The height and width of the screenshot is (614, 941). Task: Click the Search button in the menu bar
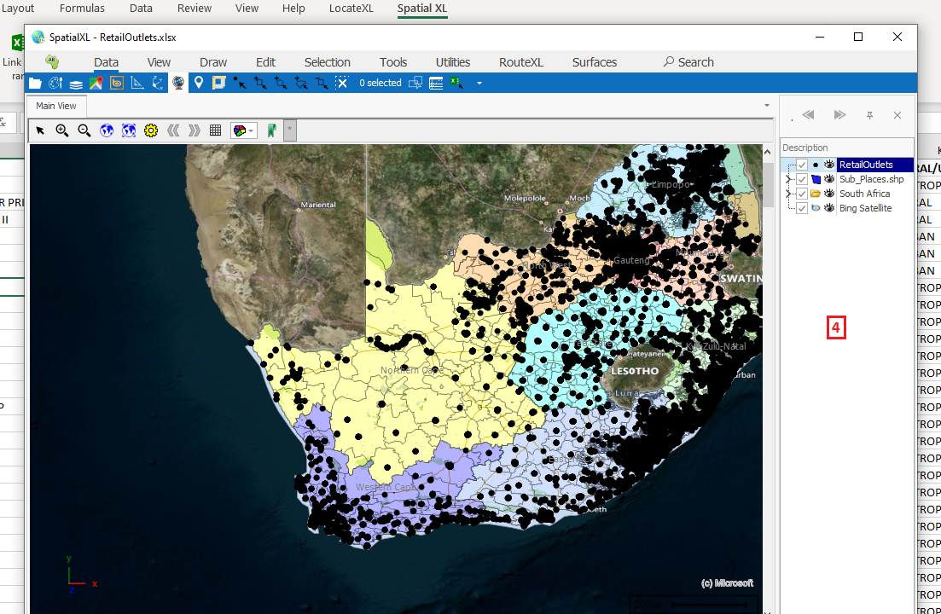click(x=688, y=62)
